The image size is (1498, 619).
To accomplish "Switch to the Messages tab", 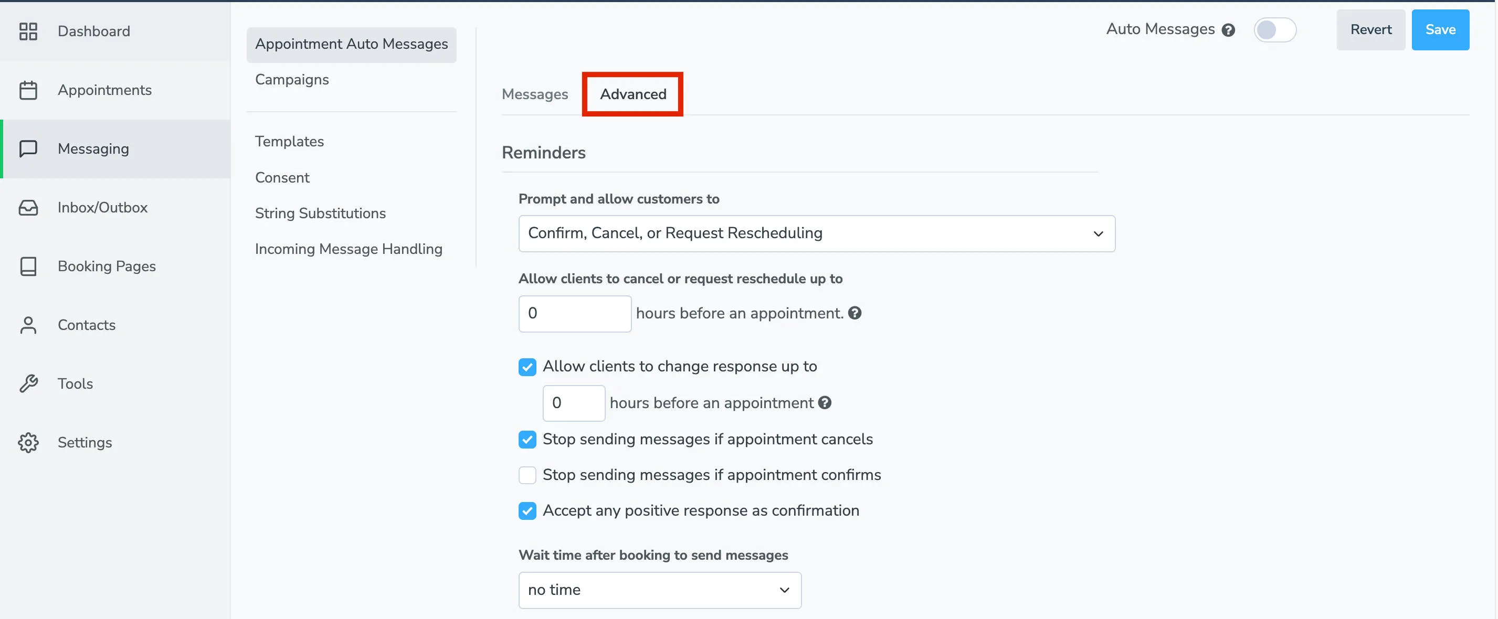I will pyautogui.click(x=534, y=93).
